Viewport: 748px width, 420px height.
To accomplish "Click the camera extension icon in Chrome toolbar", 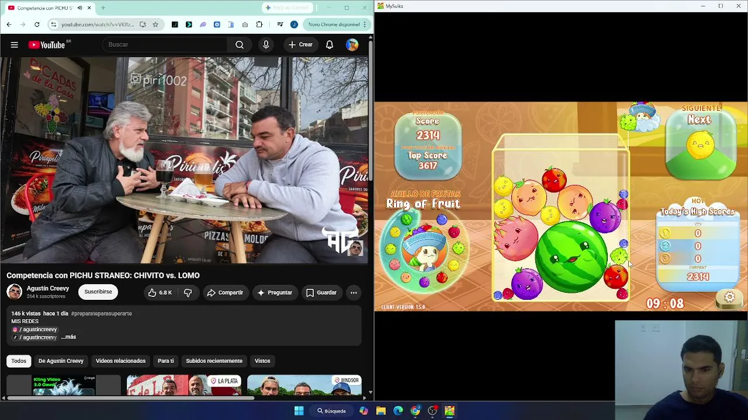I will [x=245, y=24].
